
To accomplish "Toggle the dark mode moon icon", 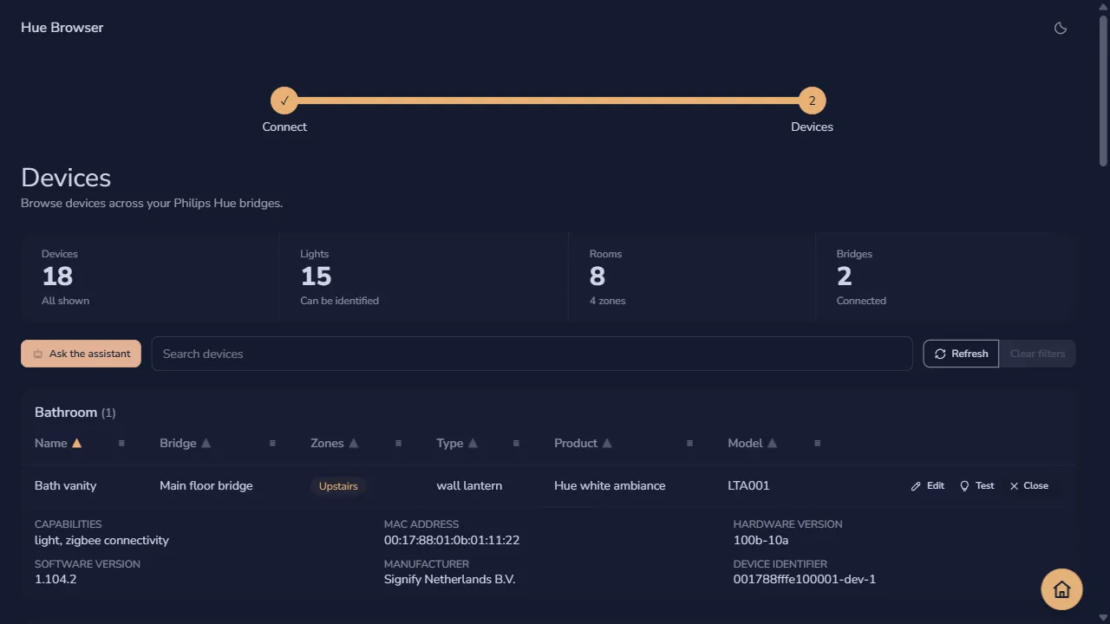I will [x=1060, y=28].
